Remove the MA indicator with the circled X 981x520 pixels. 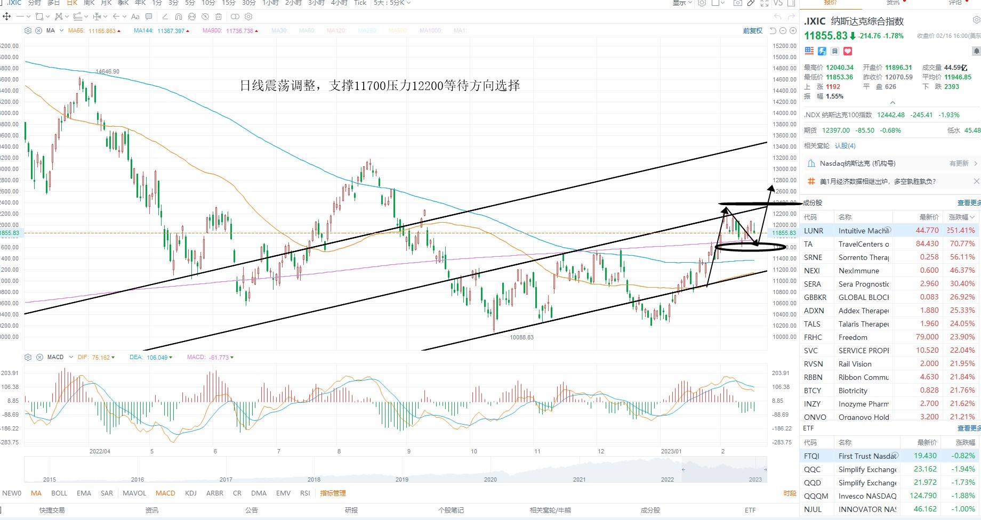[38, 30]
